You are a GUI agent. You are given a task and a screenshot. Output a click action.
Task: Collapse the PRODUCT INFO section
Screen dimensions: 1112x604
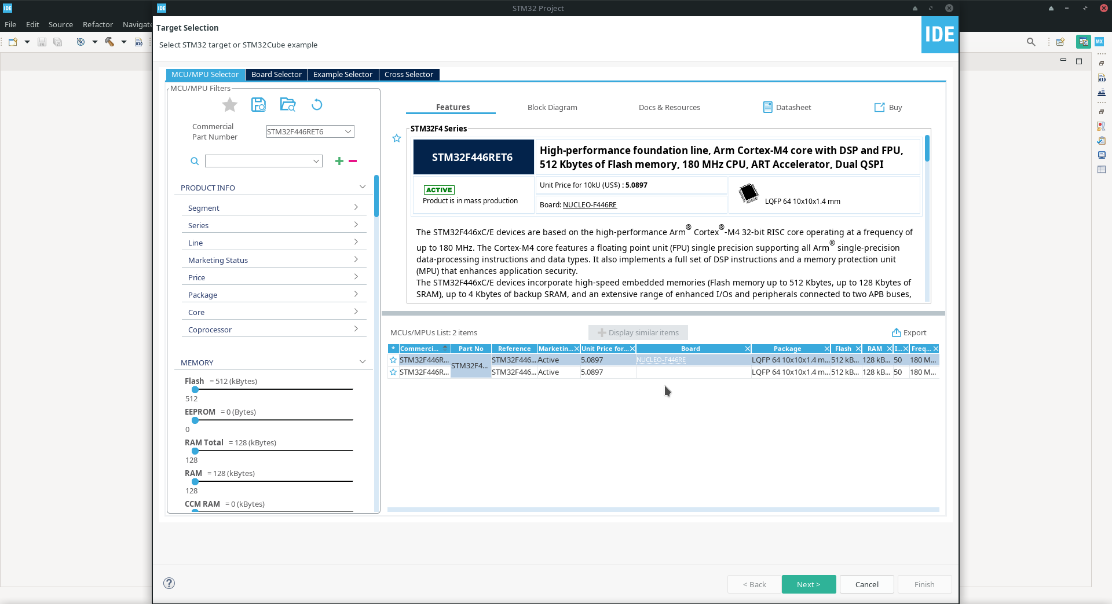coord(363,186)
